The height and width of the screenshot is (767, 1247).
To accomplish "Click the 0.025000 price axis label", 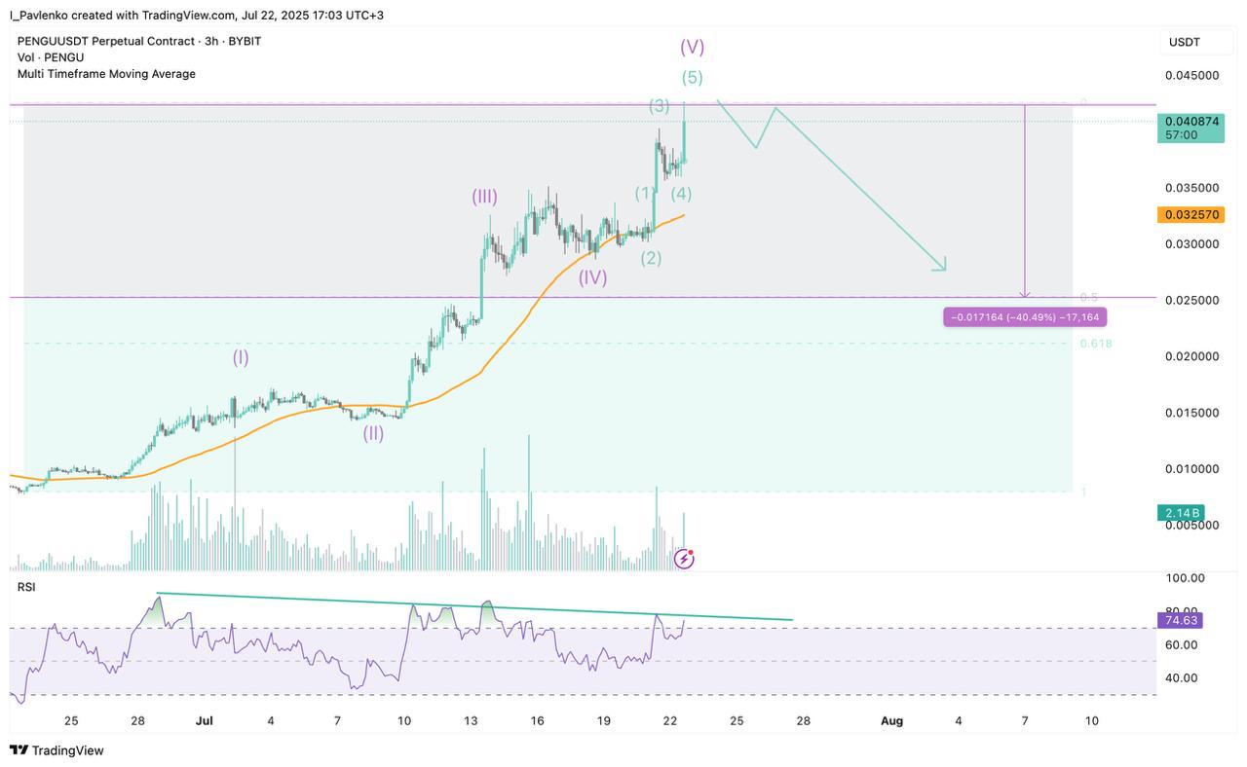I will coord(1192,301).
